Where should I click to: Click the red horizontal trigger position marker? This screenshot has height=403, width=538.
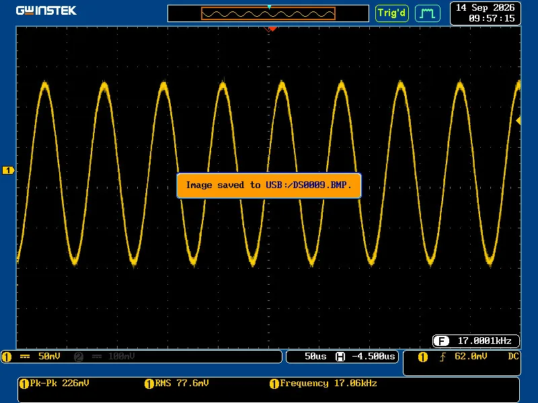click(x=272, y=29)
